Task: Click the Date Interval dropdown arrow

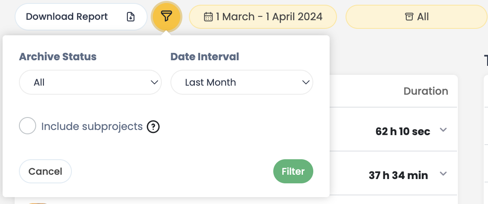Action: point(306,82)
